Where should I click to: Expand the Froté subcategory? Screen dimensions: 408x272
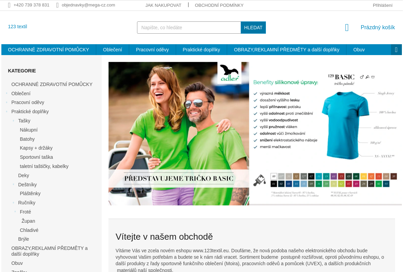coord(15,211)
